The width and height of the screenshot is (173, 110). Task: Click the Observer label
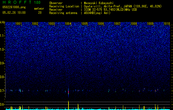coord(56,3)
